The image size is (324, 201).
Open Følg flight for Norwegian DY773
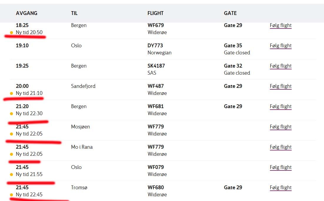point(280,46)
